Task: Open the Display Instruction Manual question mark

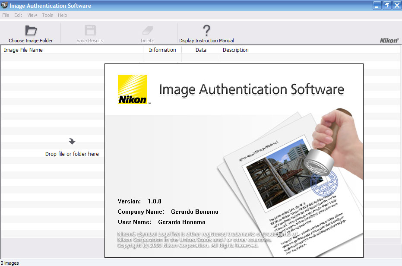Action: [207, 30]
